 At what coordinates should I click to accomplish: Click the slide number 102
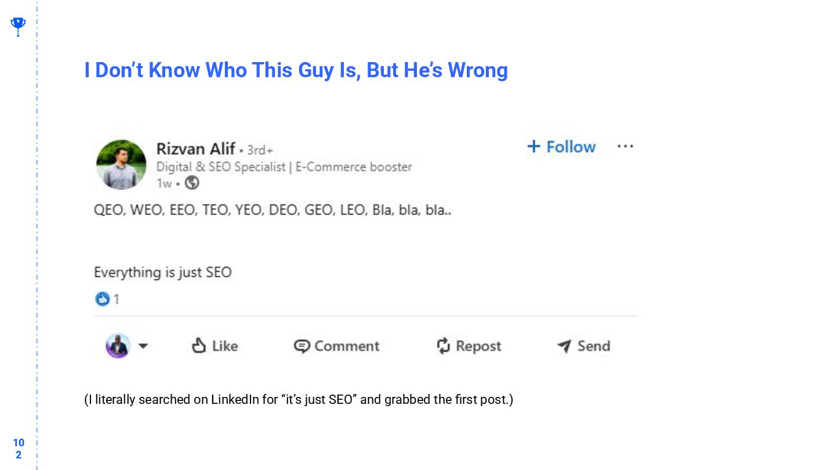[19, 449]
